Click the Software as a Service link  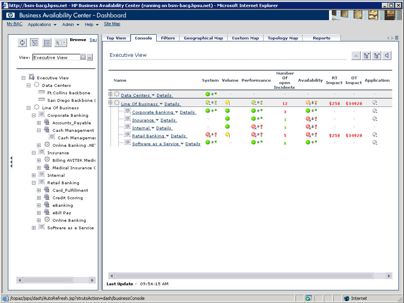(155, 144)
